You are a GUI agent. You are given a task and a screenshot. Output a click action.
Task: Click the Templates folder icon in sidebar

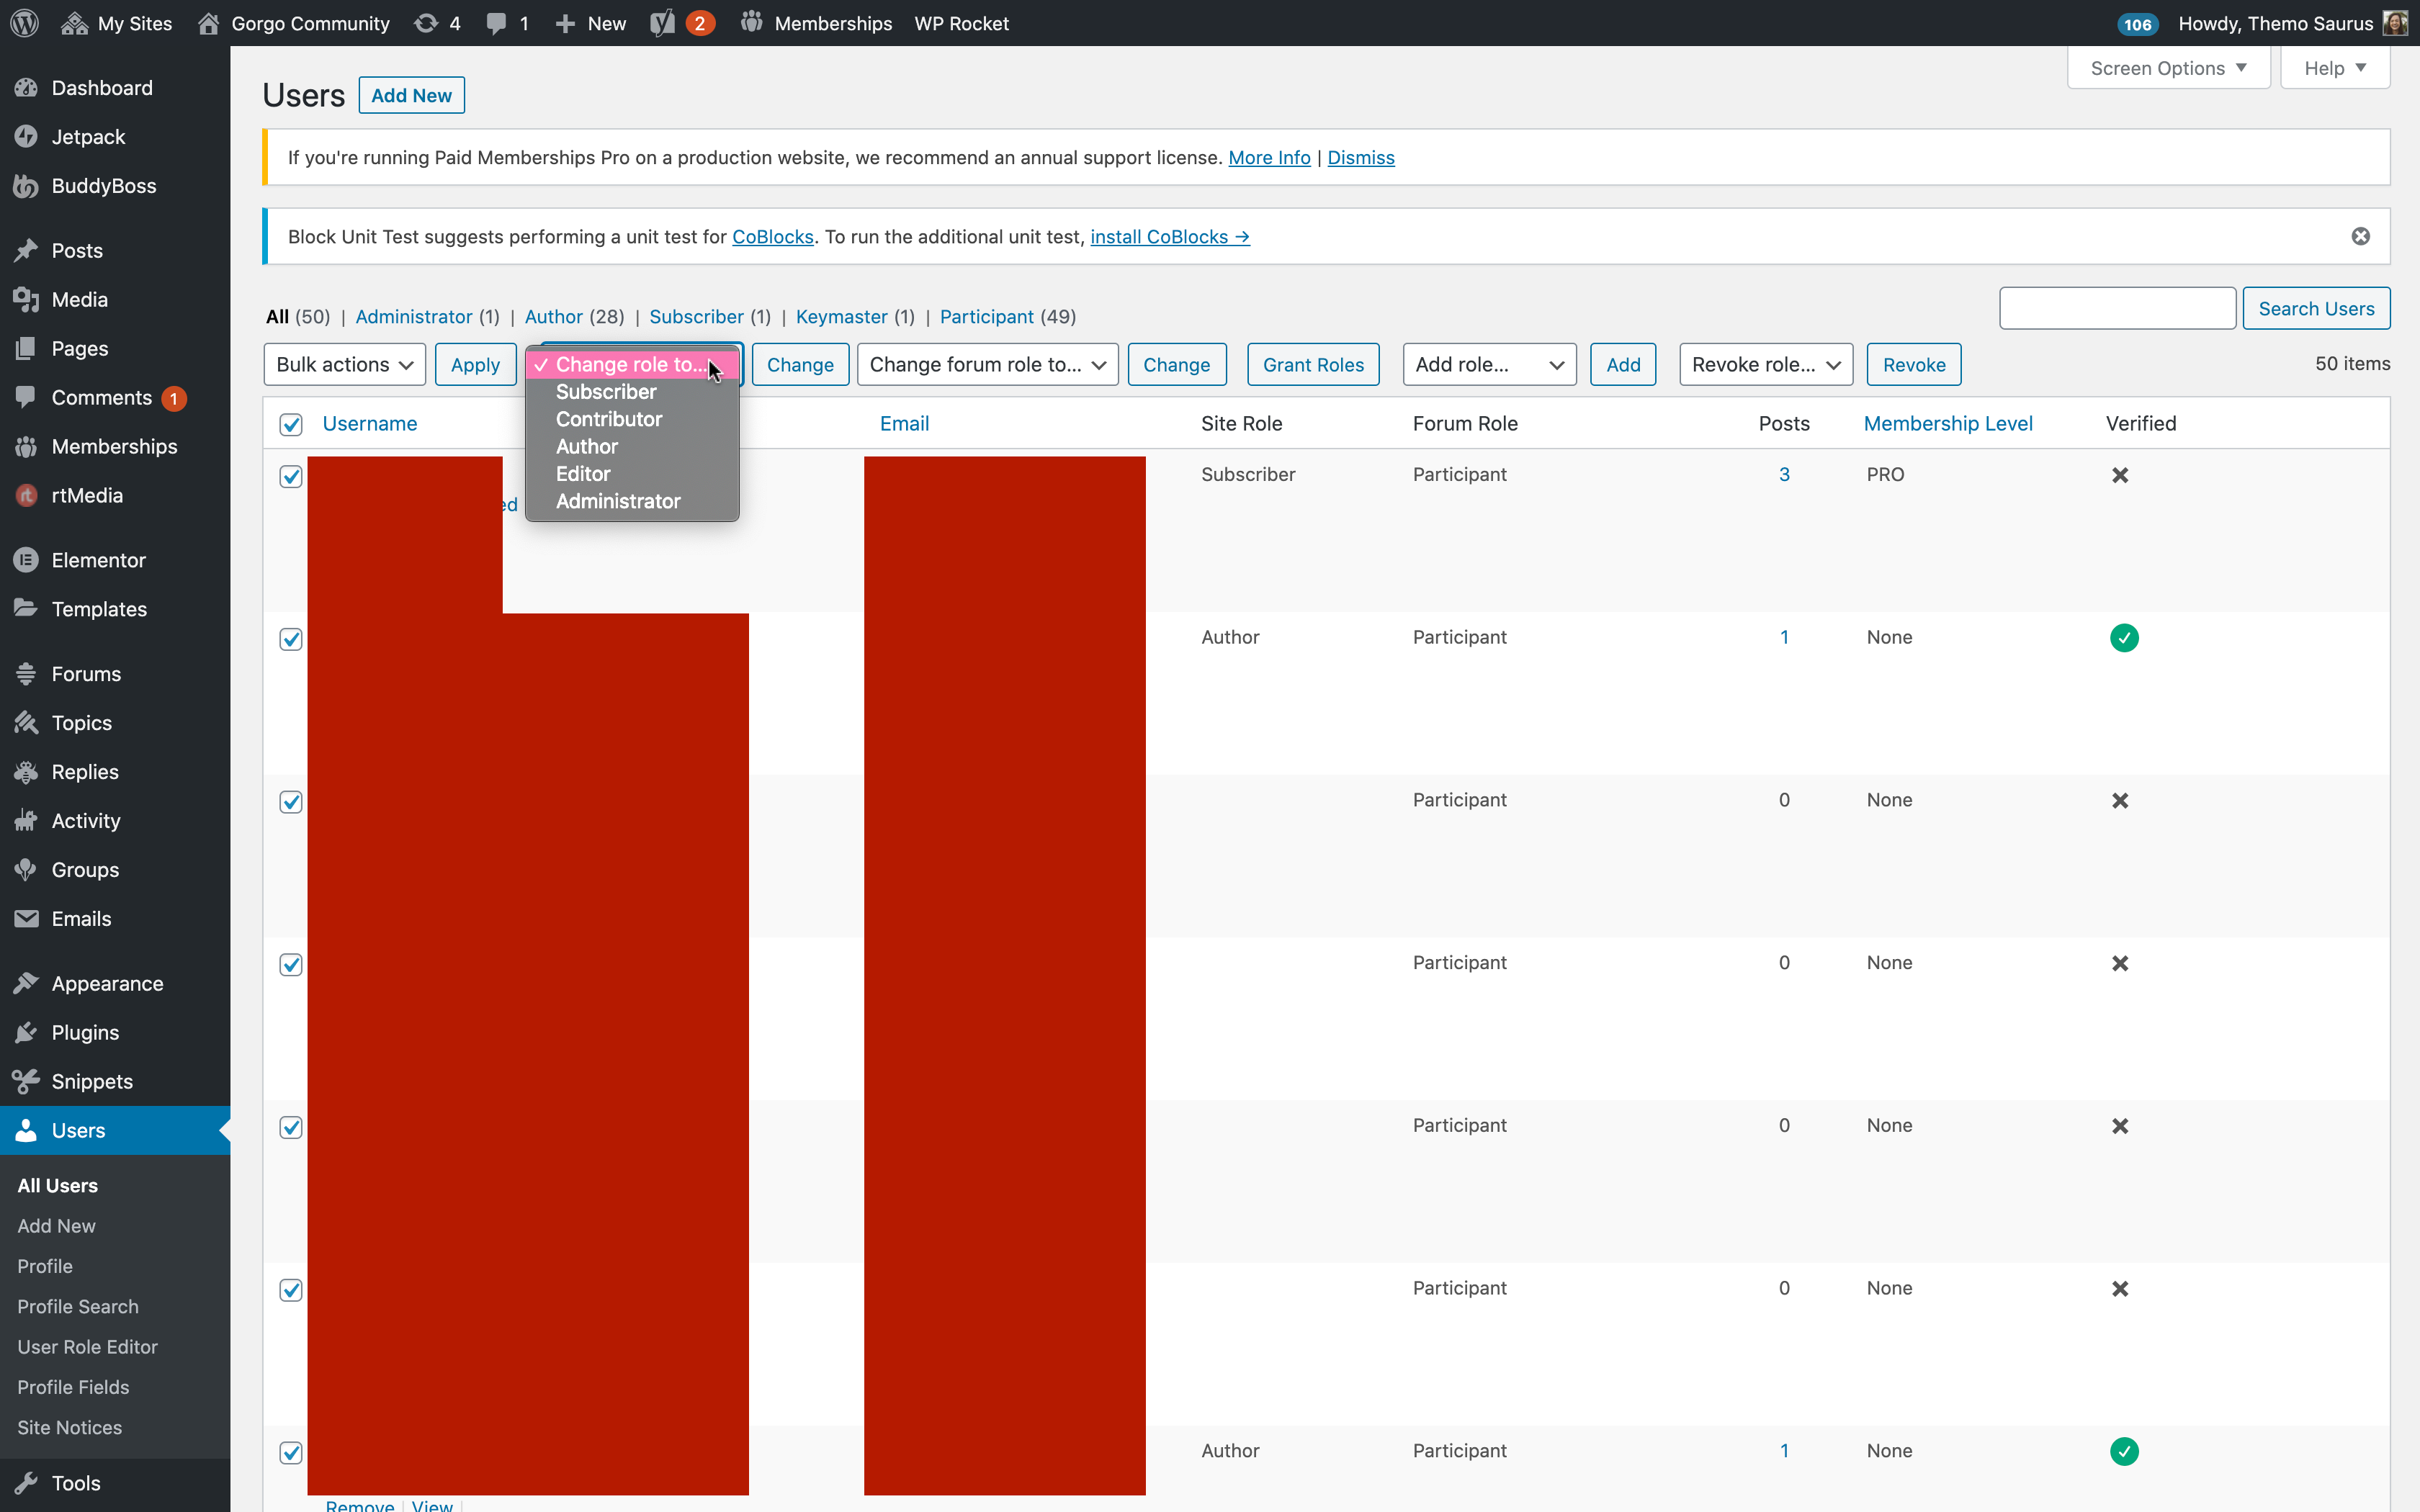pyautogui.click(x=26, y=608)
